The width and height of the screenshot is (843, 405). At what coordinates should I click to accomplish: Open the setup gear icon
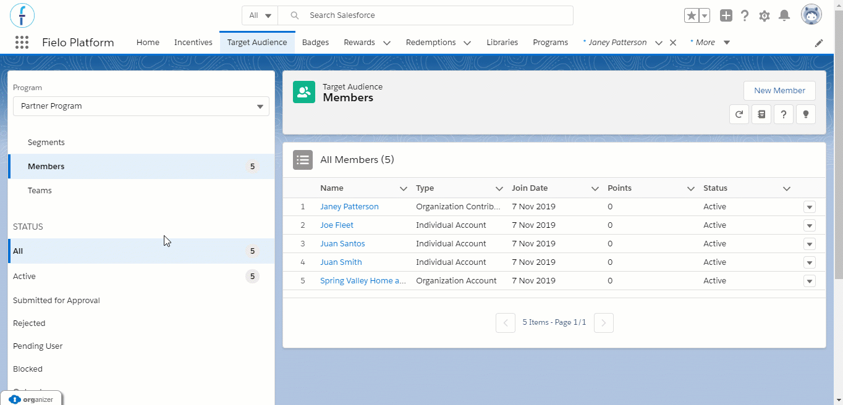765,15
